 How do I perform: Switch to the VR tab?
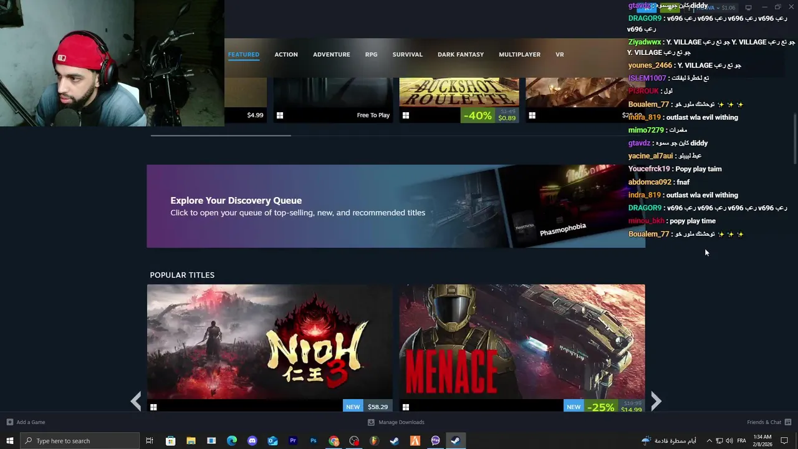pos(560,54)
